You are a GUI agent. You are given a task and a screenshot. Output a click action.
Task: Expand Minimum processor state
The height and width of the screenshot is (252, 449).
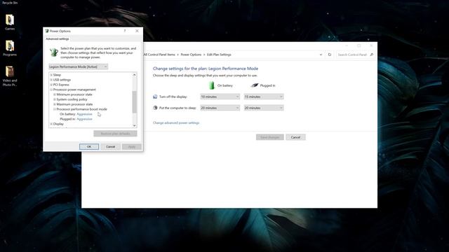[x=55, y=94]
